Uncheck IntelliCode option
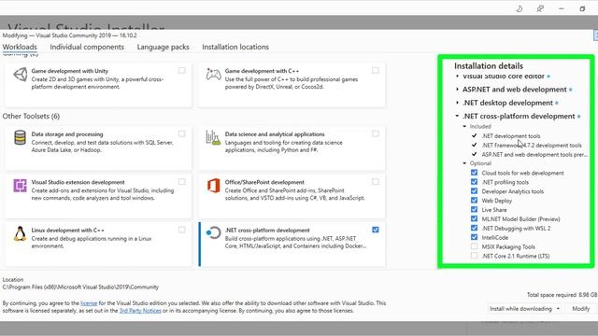Image resolution: width=598 pixels, height=336 pixels. pos(474,237)
